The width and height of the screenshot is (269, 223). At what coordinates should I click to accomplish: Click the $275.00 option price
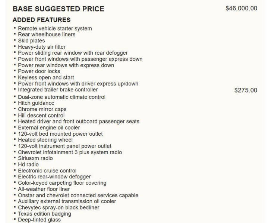pyautogui.click(x=246, y=90)
